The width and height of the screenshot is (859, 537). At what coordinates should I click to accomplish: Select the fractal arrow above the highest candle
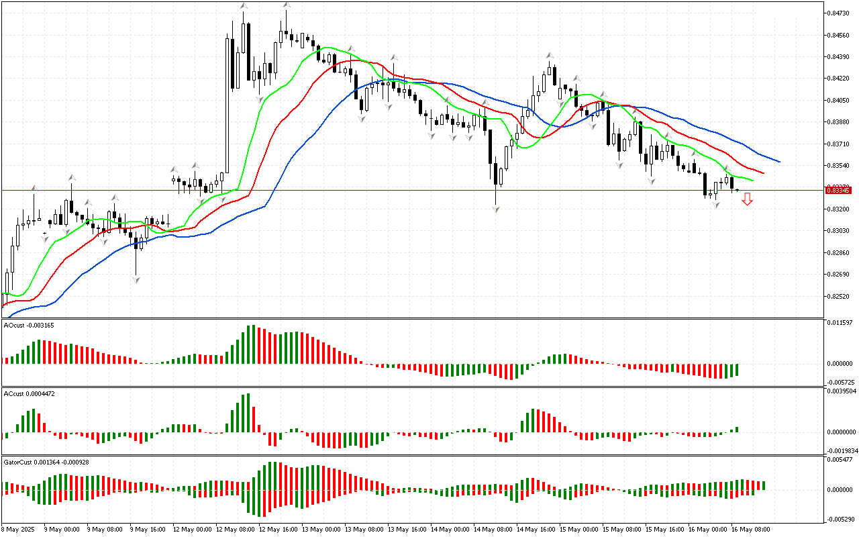tap(286, 5)
